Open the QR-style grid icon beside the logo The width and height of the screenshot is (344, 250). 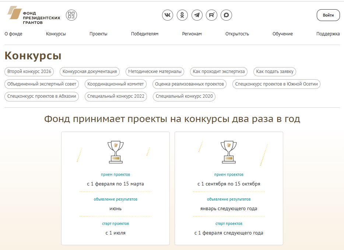pyautogui.click(x=71, y=15)
